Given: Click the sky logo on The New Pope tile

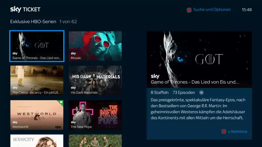Looking at the screenshot, I should (73, 122).
